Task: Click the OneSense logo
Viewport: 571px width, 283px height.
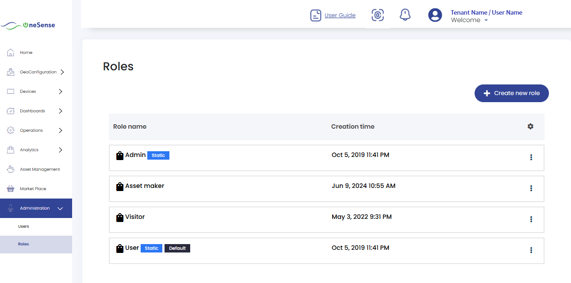Action: (28, 25)
